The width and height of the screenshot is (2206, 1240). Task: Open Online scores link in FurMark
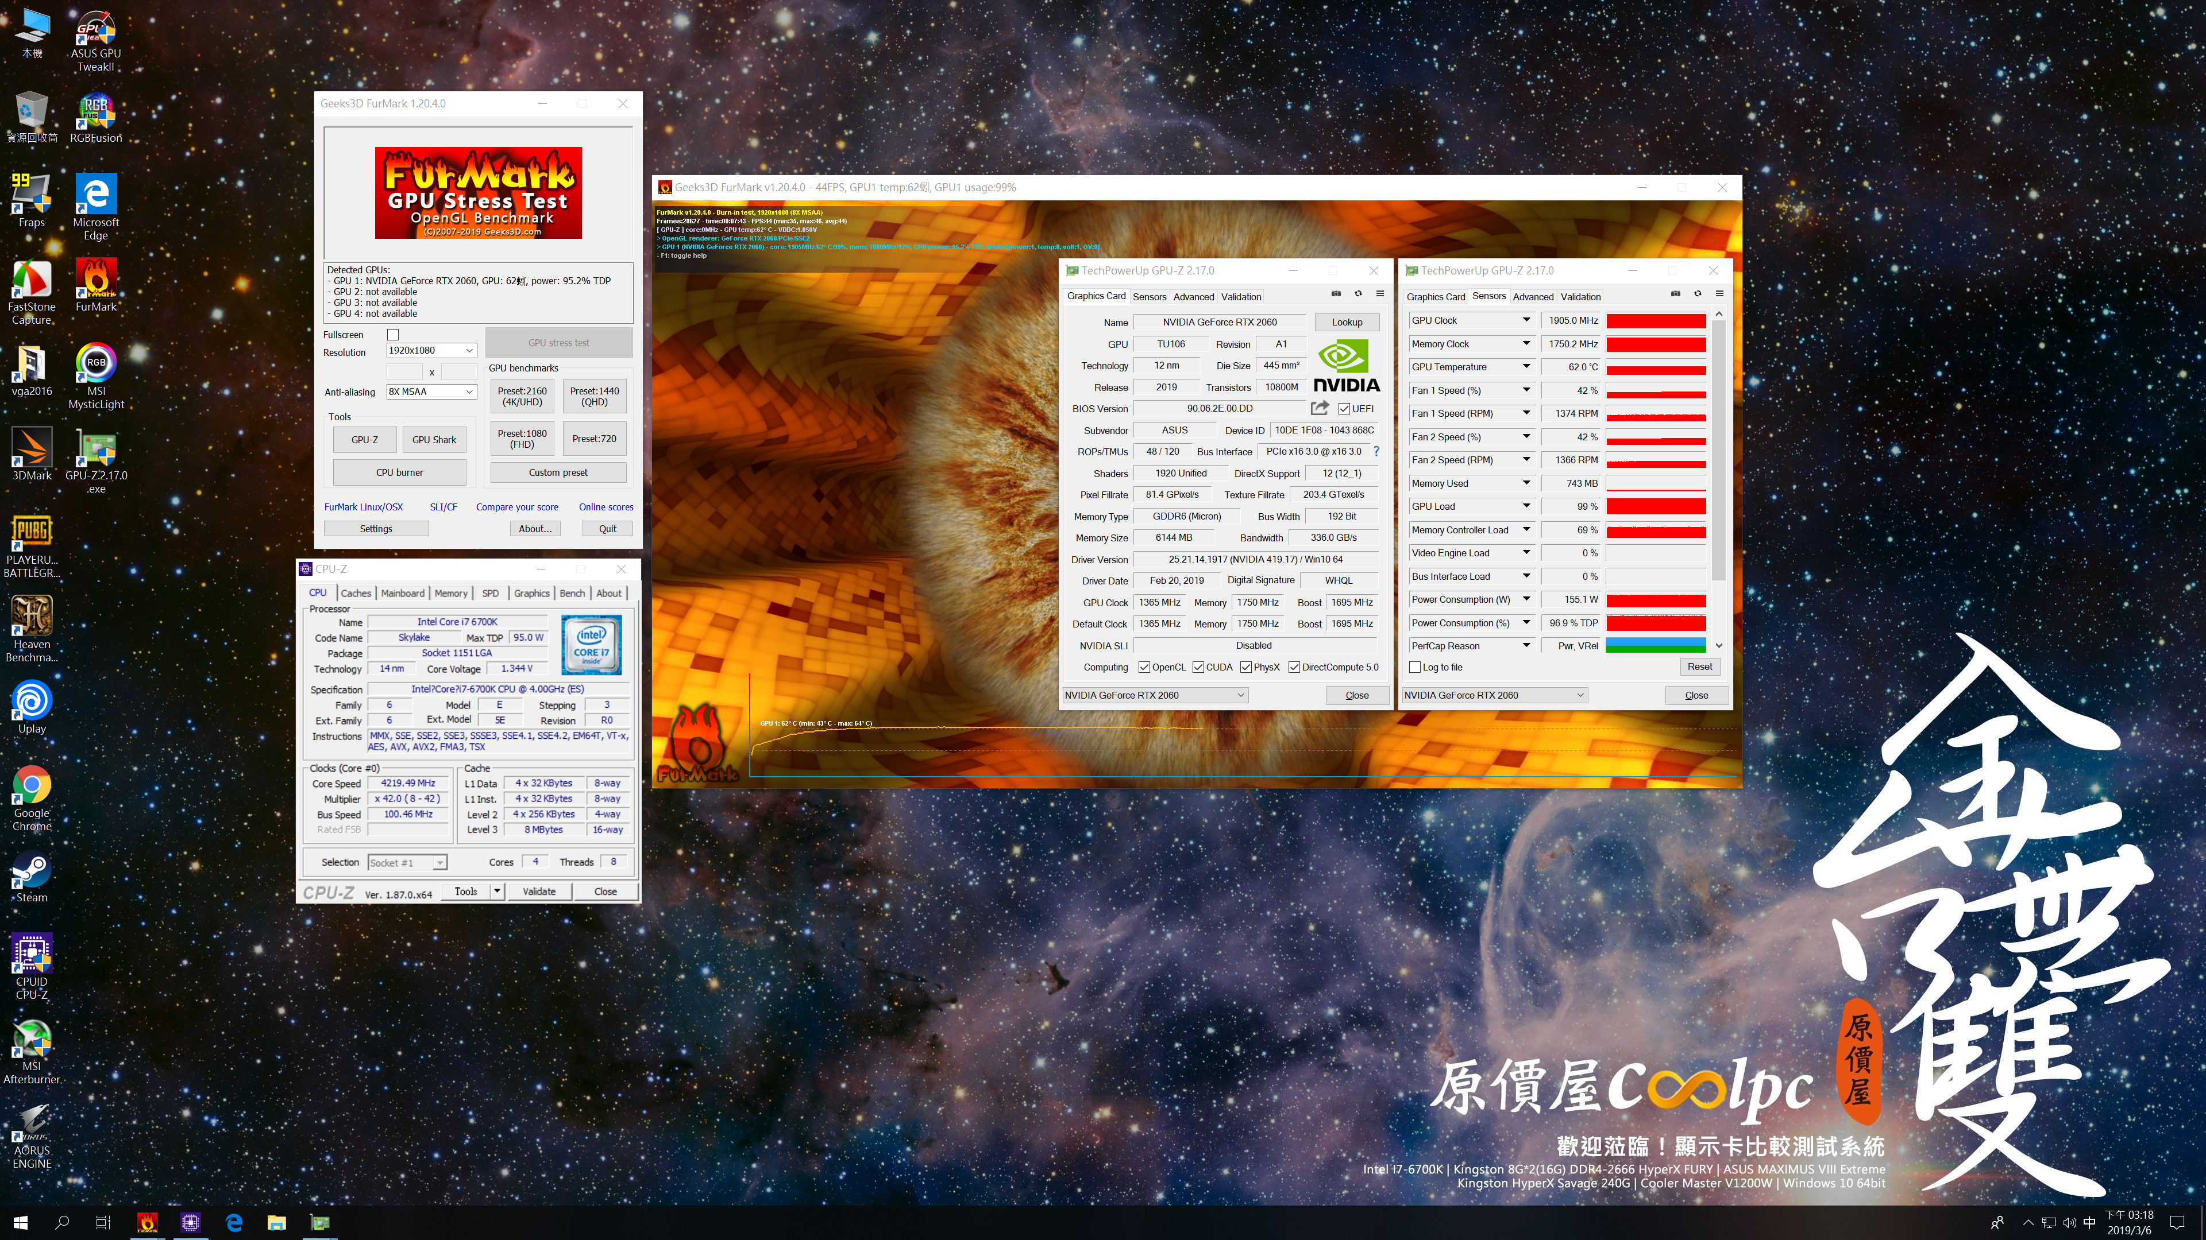point(606,506)
